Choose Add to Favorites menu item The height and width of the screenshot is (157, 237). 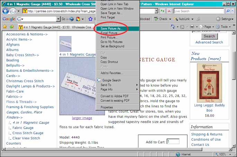(118, 73)
